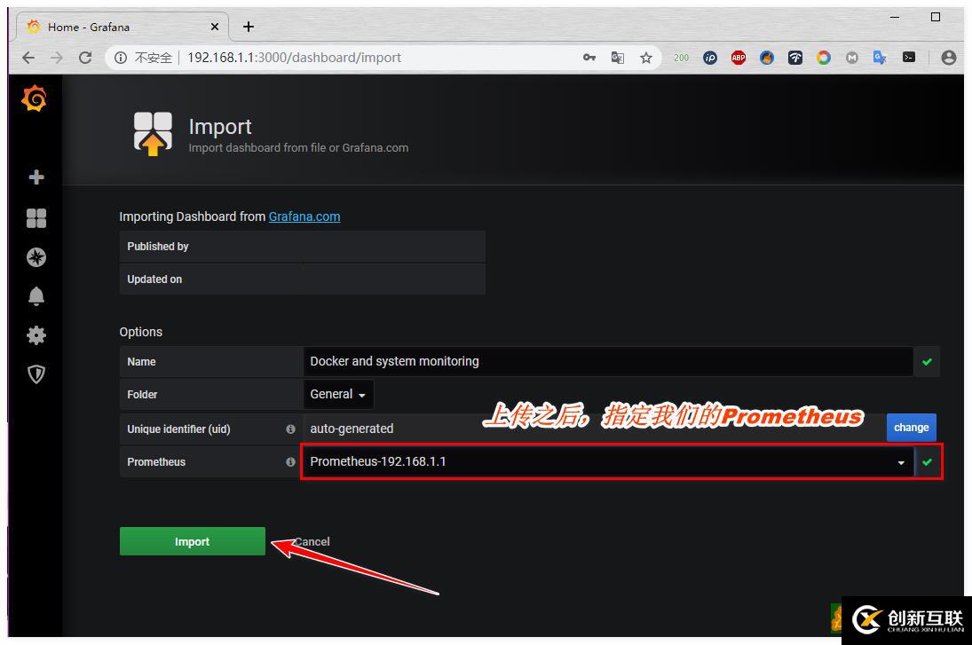The width and height of the screenshot is (972, 645).
Task: Open the Explore compass icon in sidebar
Action: point(36,257)
